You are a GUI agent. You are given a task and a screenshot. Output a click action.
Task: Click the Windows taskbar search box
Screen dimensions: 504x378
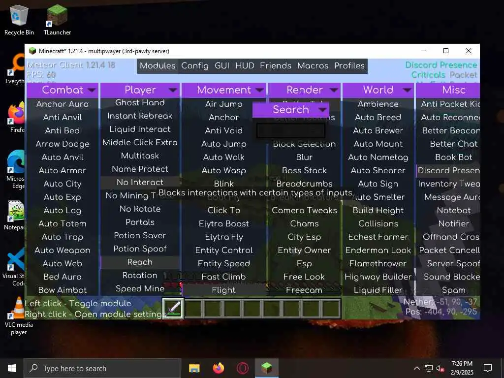click(102, 368)
